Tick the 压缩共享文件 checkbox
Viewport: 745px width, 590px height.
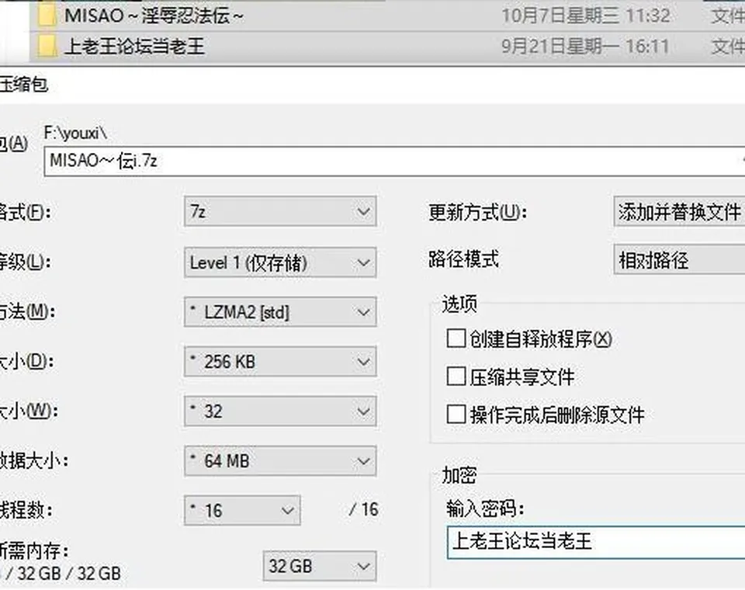coord(456,377)
